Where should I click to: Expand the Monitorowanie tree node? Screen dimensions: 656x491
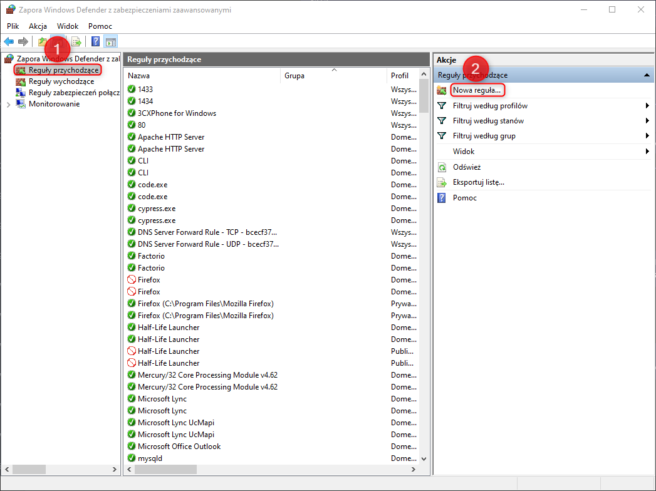click(x=8, y=105)
